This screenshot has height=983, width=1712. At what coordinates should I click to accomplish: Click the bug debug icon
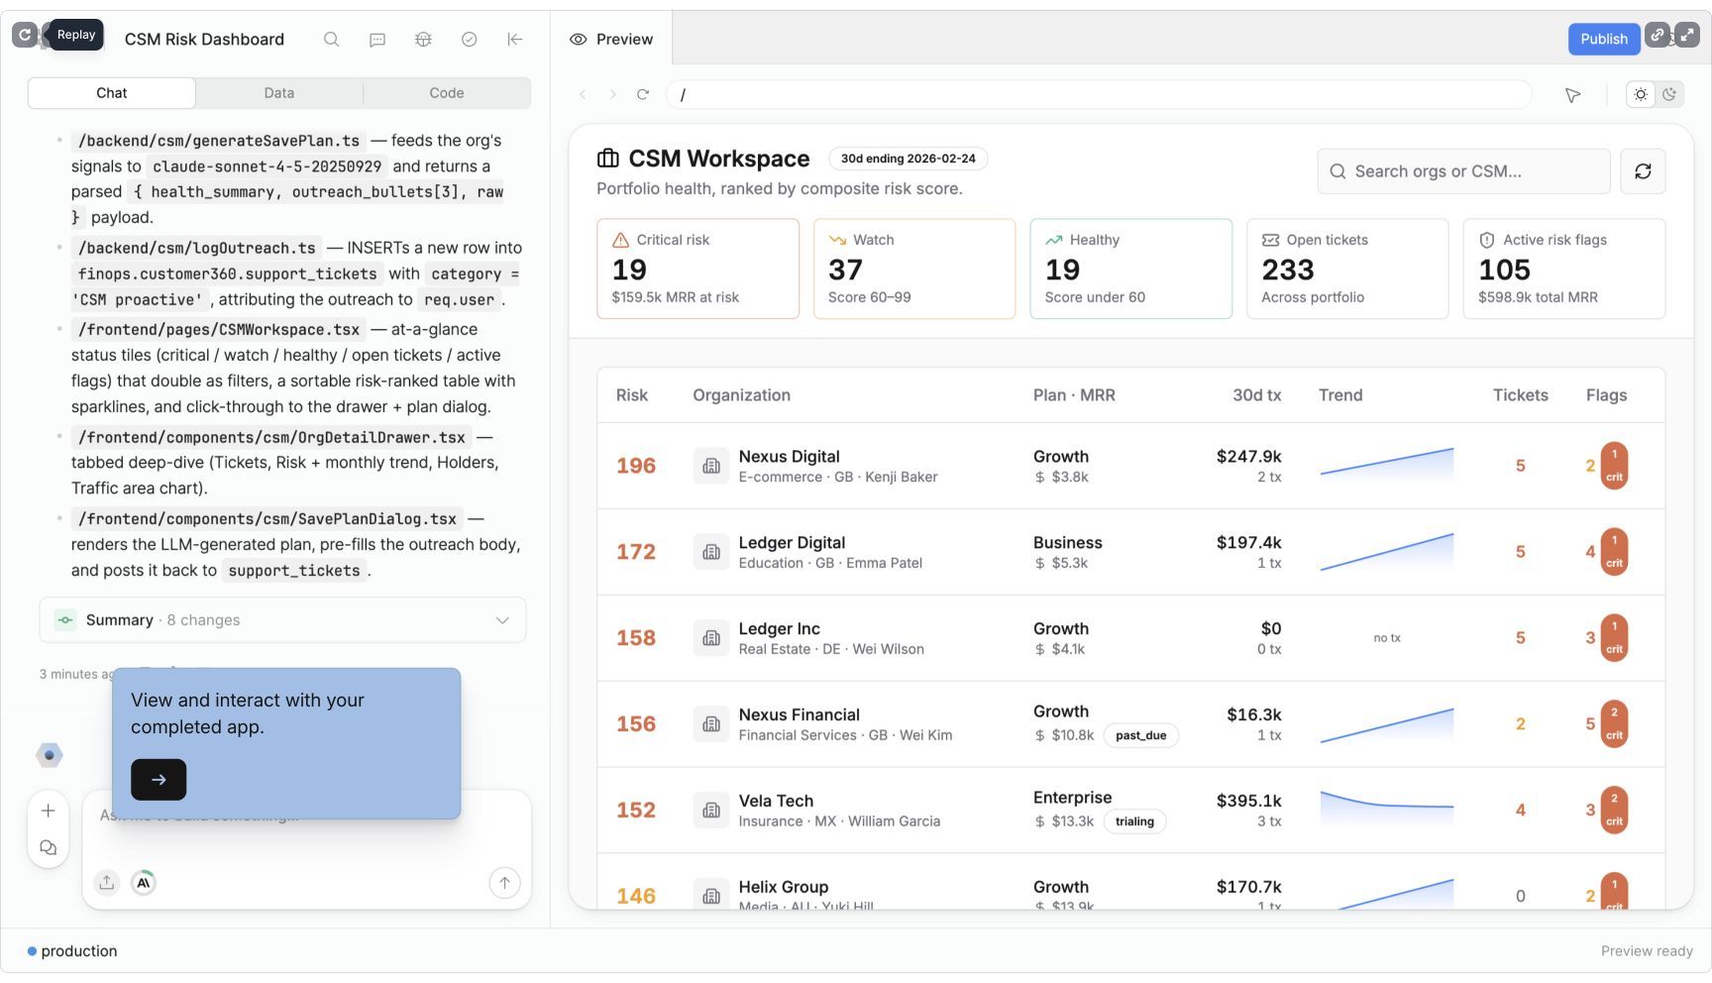[423, 40]
